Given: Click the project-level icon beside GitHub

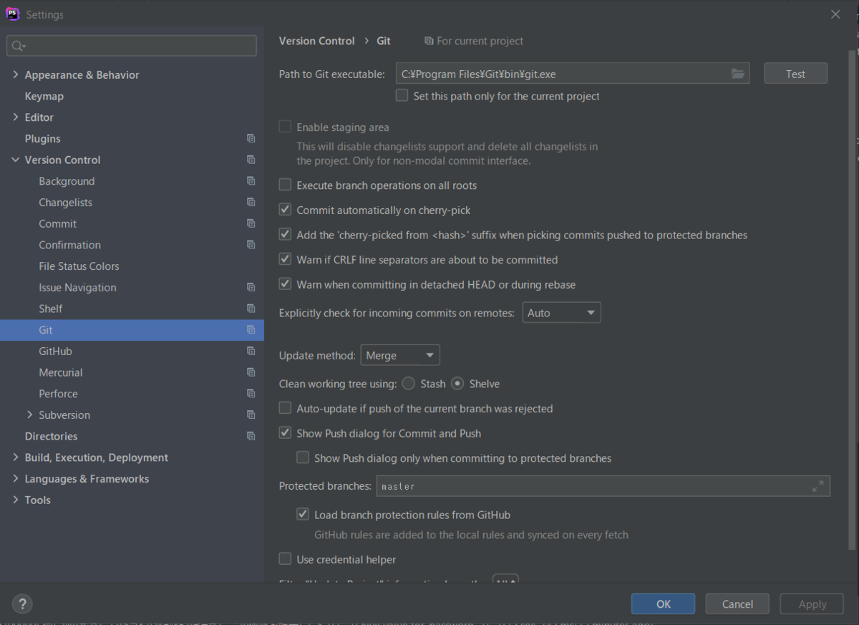Looking at the screenshot, I should coord(251,351).
